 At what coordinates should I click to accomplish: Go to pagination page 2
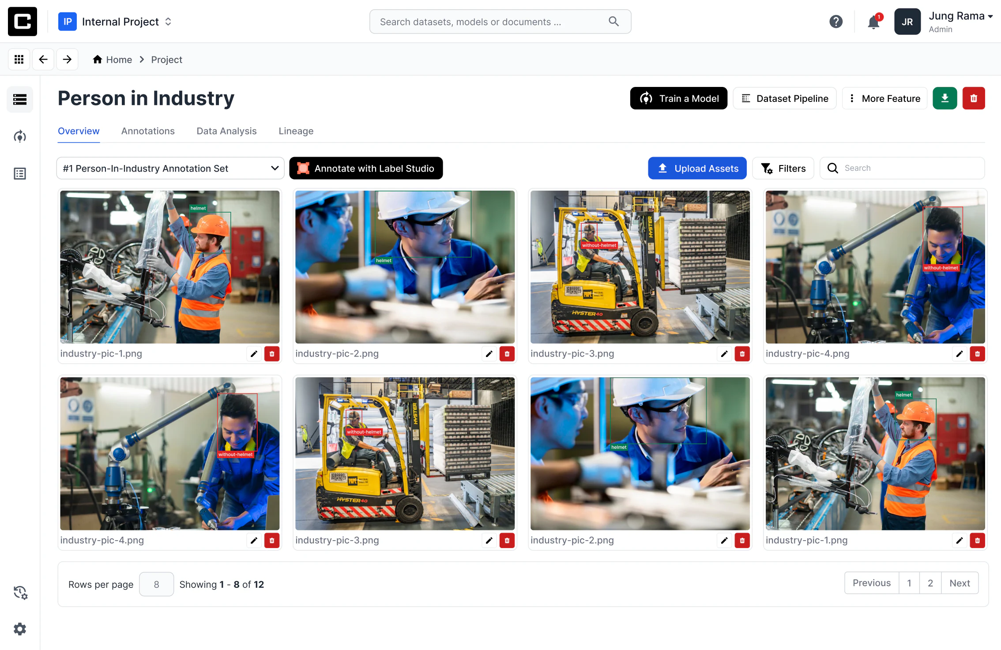(930, 583)
